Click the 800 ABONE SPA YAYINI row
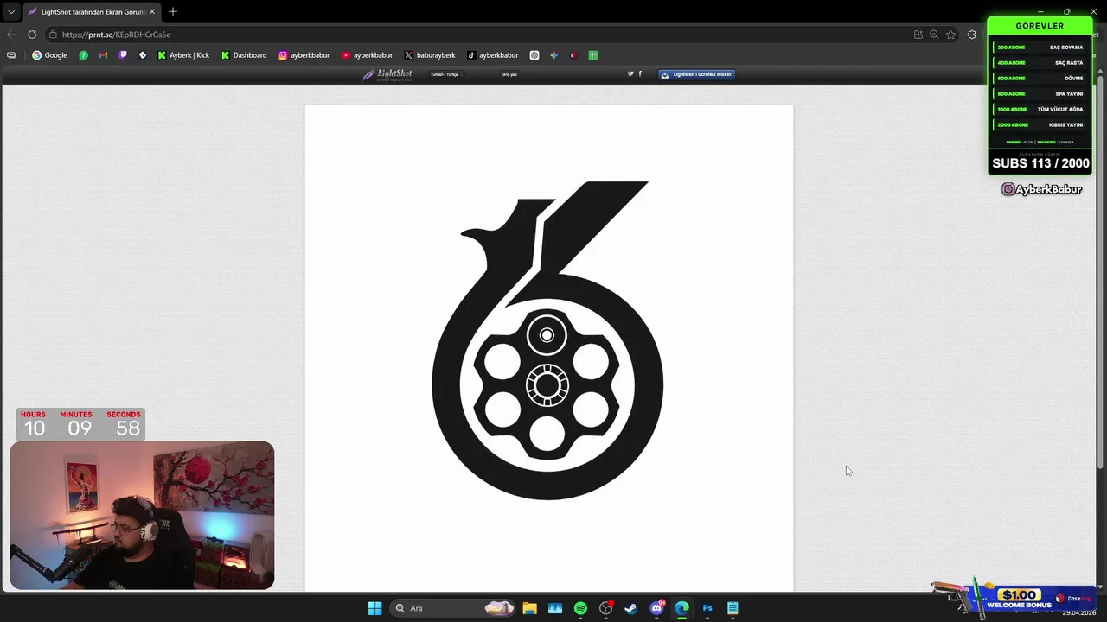This screenshot has width=1107, height=622. [1040, 94]
